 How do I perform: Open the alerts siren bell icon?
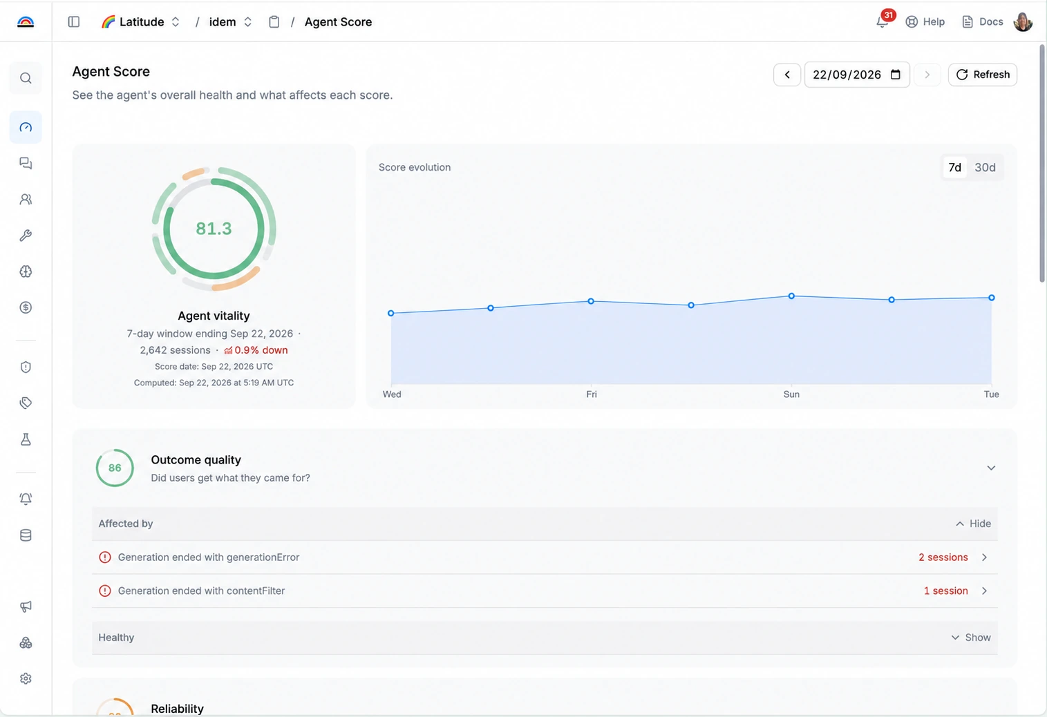(x=26, y=499)
